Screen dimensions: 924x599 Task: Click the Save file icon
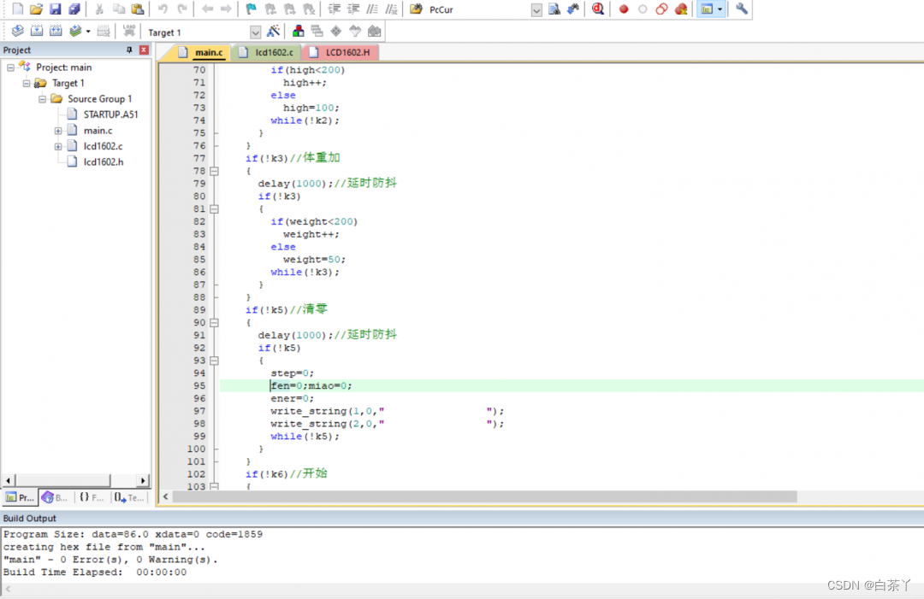point(55,9)
